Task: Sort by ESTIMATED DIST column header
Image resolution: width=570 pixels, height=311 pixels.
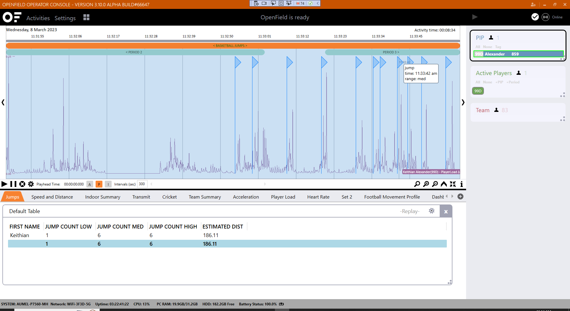Action: 223,226
